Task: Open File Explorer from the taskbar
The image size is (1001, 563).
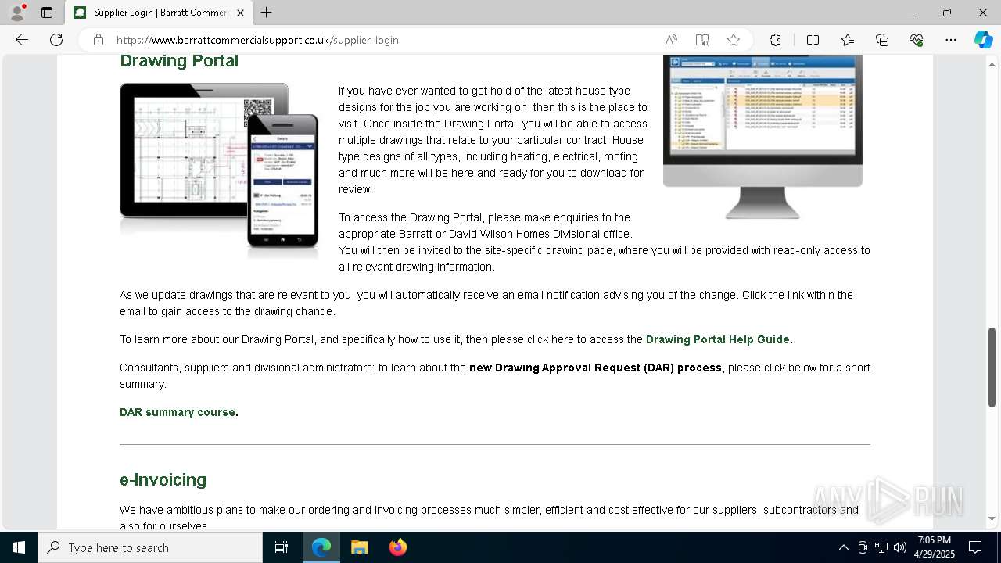Action: click(359, 547)
